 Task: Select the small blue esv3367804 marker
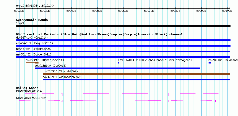(x=118, y=63)
